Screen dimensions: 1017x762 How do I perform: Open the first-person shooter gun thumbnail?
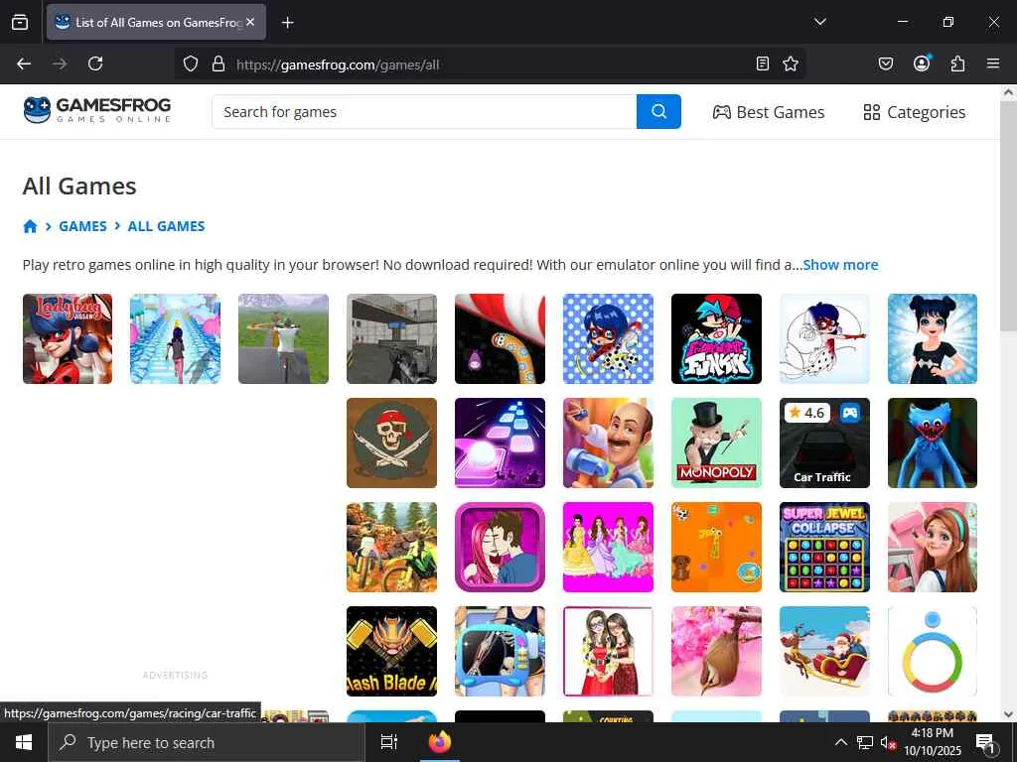coord(391,339)
